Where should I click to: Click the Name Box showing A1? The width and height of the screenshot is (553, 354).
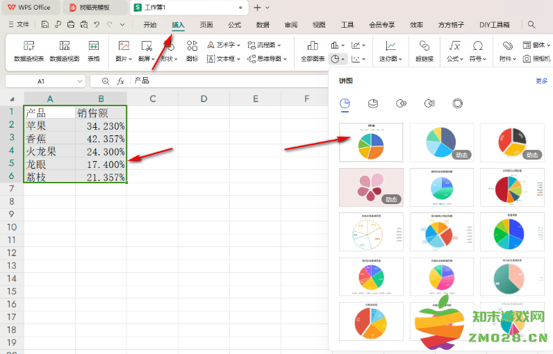click(40, 81)
